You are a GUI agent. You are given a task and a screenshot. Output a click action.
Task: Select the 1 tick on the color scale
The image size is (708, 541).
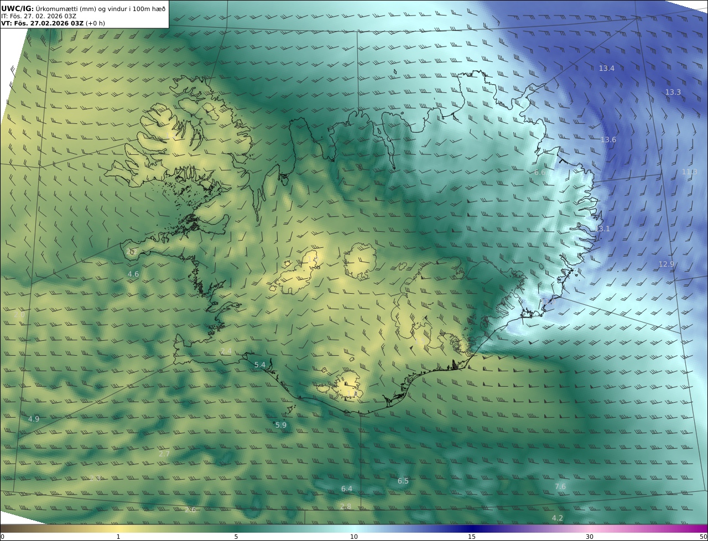pyautogui.click(x=118, y=537)
